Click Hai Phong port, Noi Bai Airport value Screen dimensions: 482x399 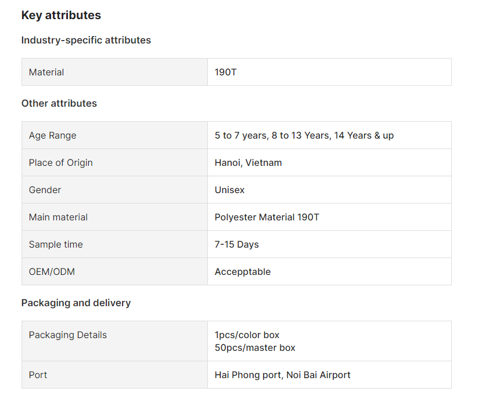(282, 375)
